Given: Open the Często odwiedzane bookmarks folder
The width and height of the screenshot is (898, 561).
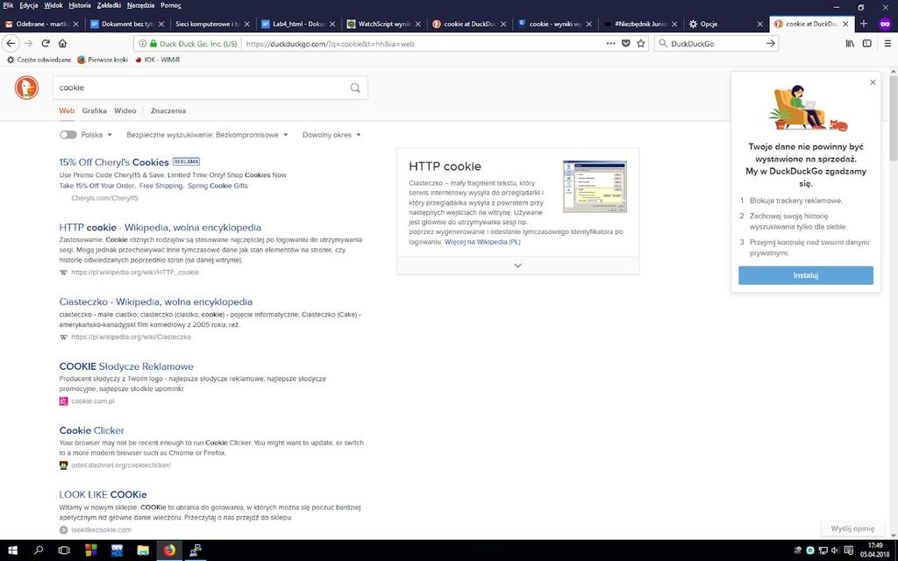Looking at the screenshot, I should coord(39,60).
